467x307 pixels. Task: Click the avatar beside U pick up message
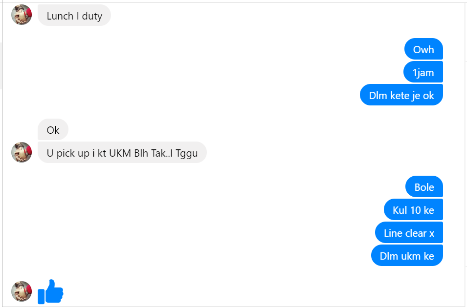[x=22, y=152]
